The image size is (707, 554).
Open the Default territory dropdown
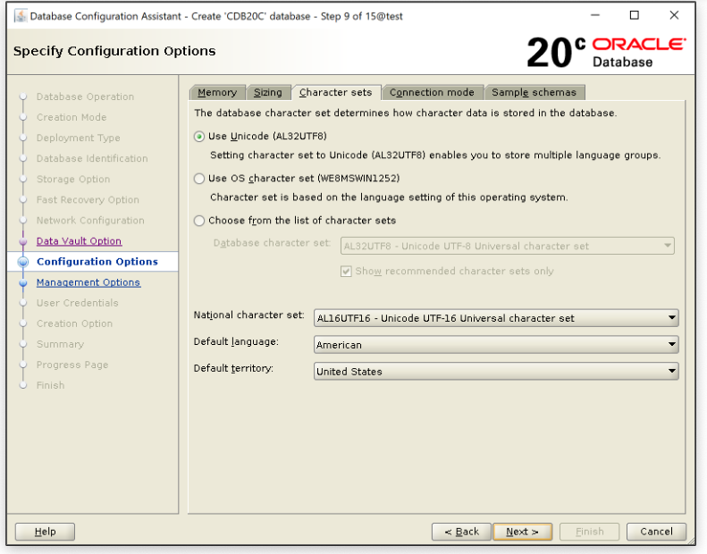(x=496, y=372)
